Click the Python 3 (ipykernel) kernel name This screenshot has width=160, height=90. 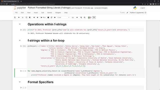(137, 13)
